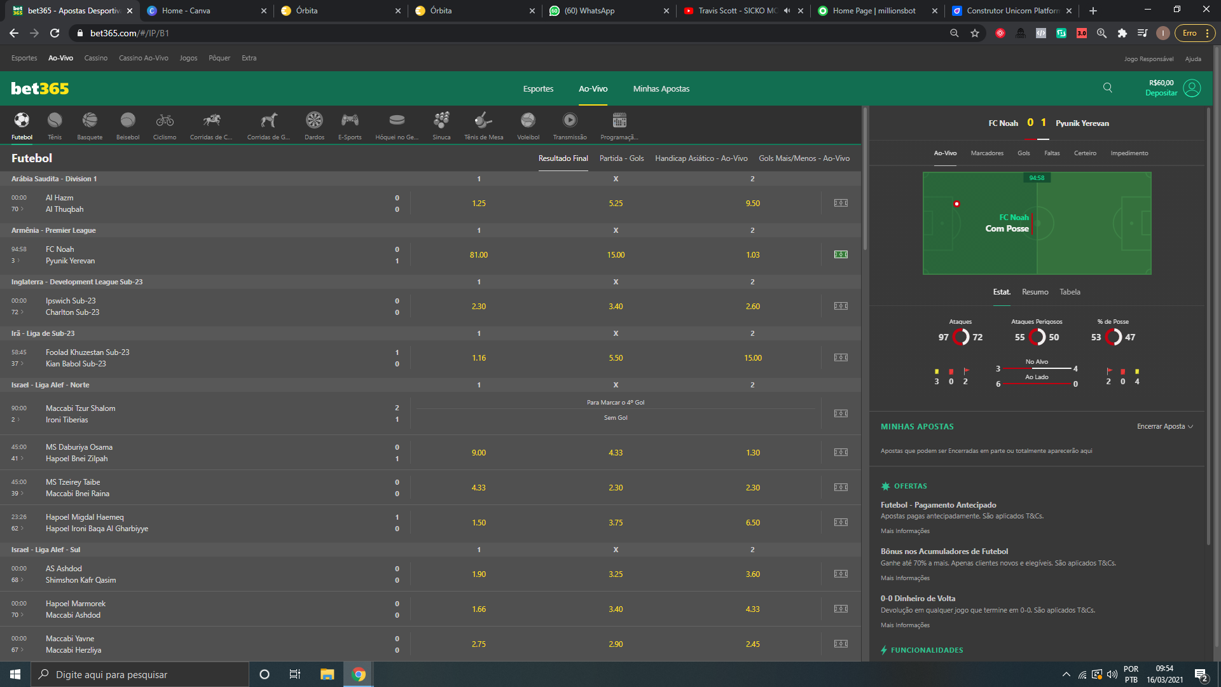Screen dimensions: 1221x687
Task: Expand 72 markets for Ipswich Sub-23
Action: click(x=17, y=312)
